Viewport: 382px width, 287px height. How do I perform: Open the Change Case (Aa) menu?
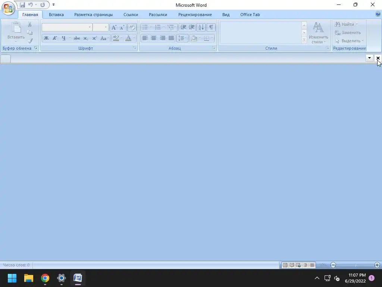[x=104, y=38]
